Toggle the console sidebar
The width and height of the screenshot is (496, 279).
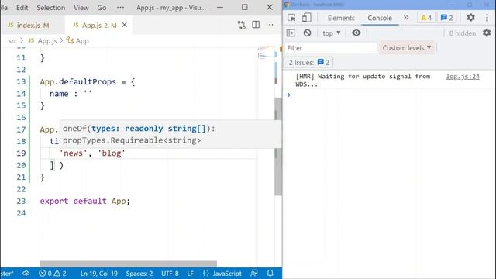coord(291,33)
